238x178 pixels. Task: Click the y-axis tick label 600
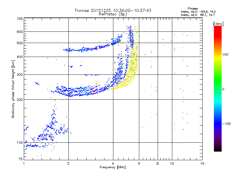point(20,32)
